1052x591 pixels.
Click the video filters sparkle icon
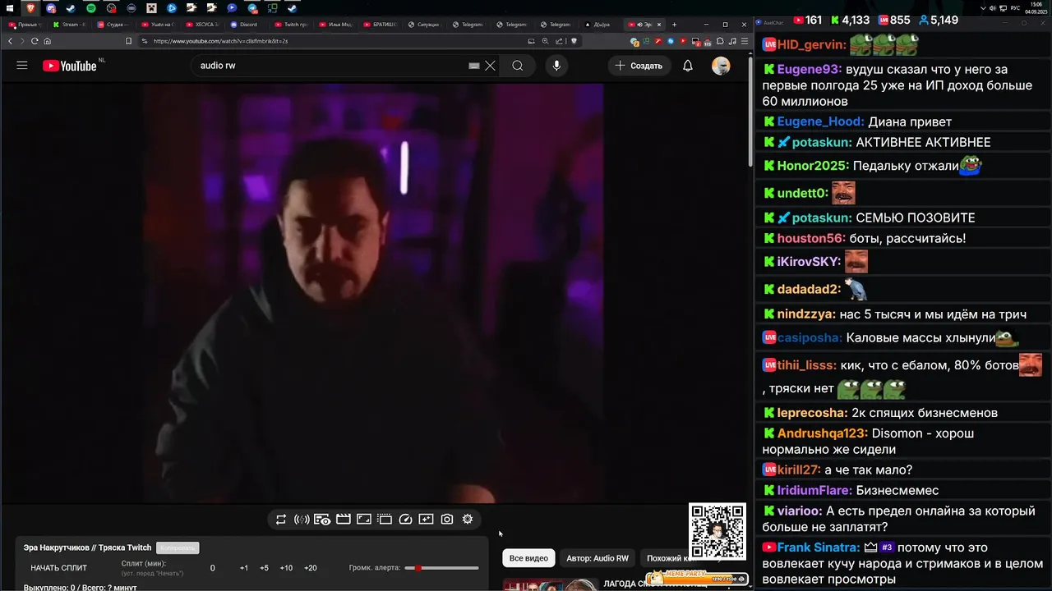point(426,520)
